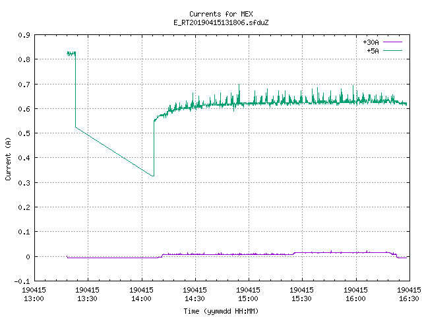Click the 0.8 y-axis tick label
Image resolution: width=422 pixels, height=317 pixels.
coord(24,59)
